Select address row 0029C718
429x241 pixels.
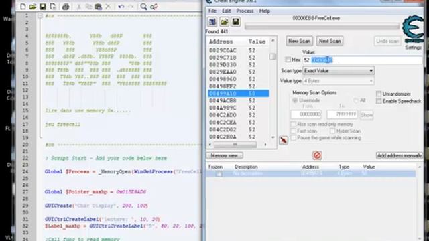click(239, 58)
